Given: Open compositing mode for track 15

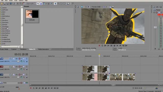Looking at the screenshot, I should coord(21,61).
